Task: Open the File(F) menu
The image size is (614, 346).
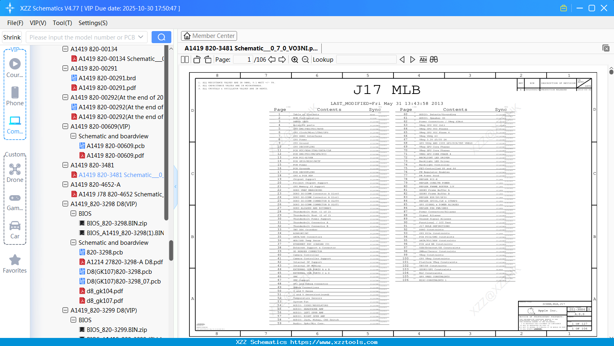Action: [x=15, y=23]
